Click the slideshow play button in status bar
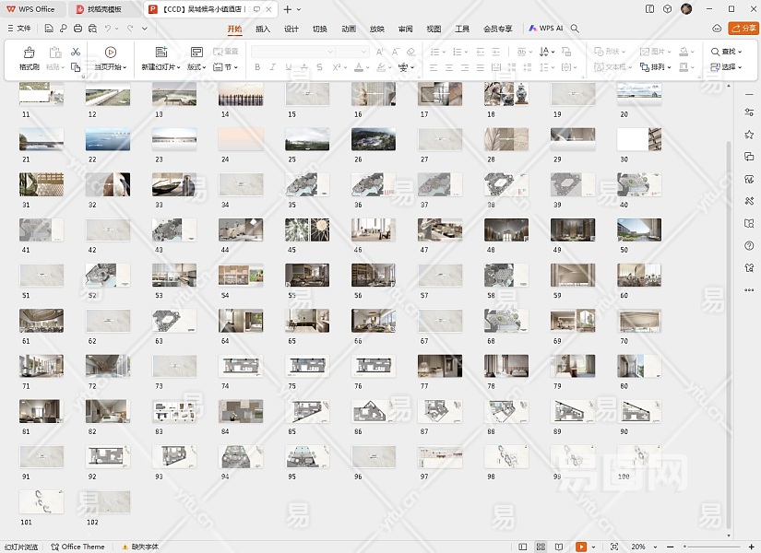 click(x=581, y=547)
